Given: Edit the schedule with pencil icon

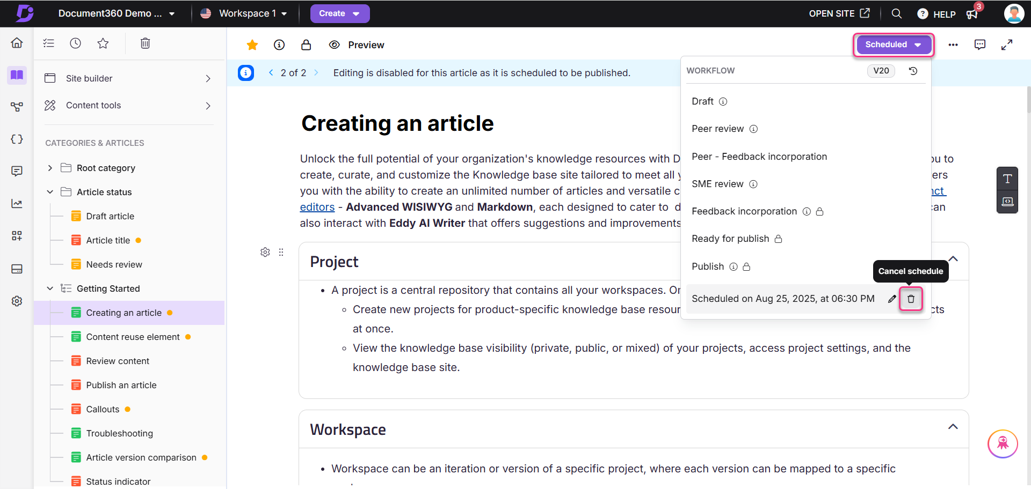Looking at the screenshot, I should tap(892, 299).
